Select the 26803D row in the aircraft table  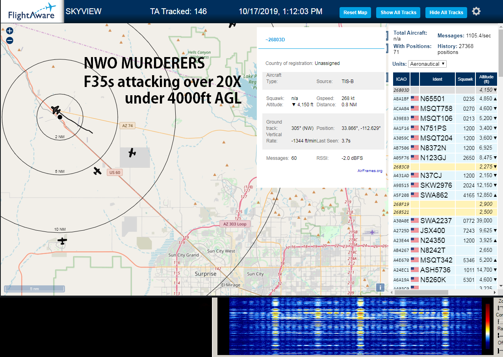click(x=445, y=90)
